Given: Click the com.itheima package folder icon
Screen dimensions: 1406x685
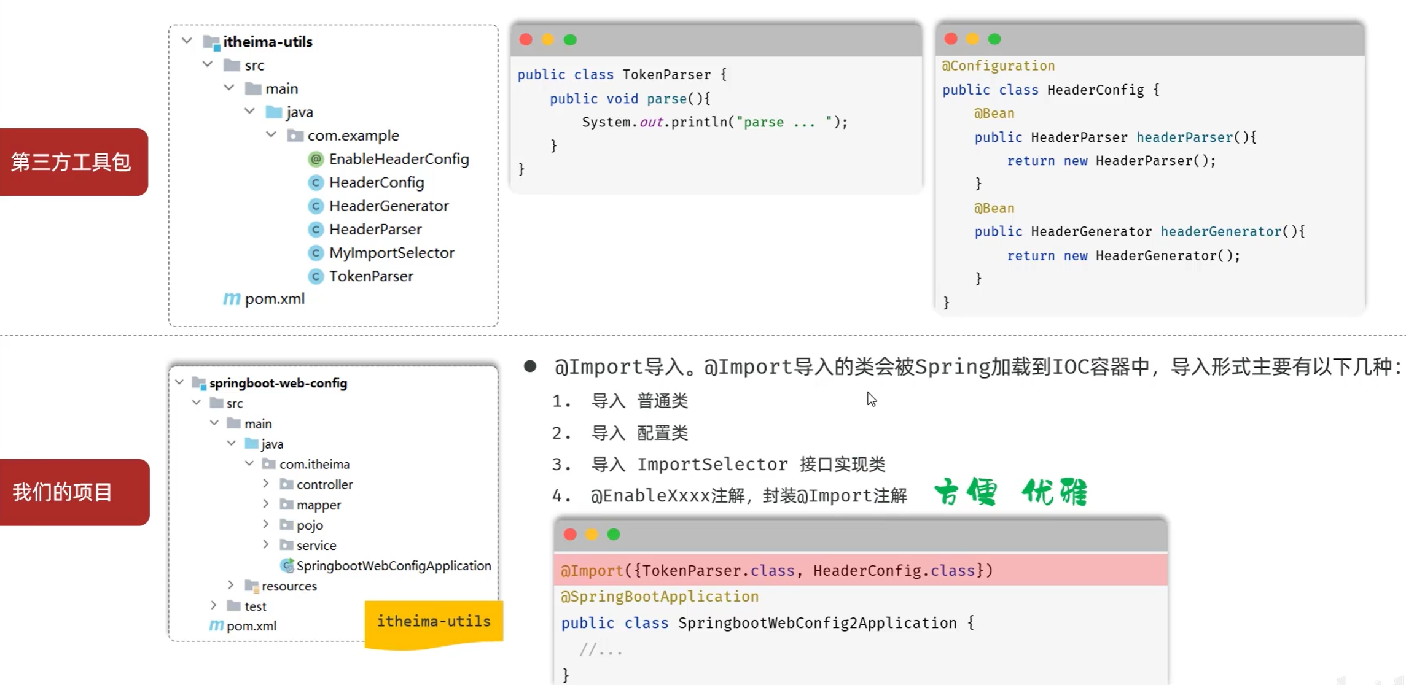Looking at the screenshot, I should [268, 464].
